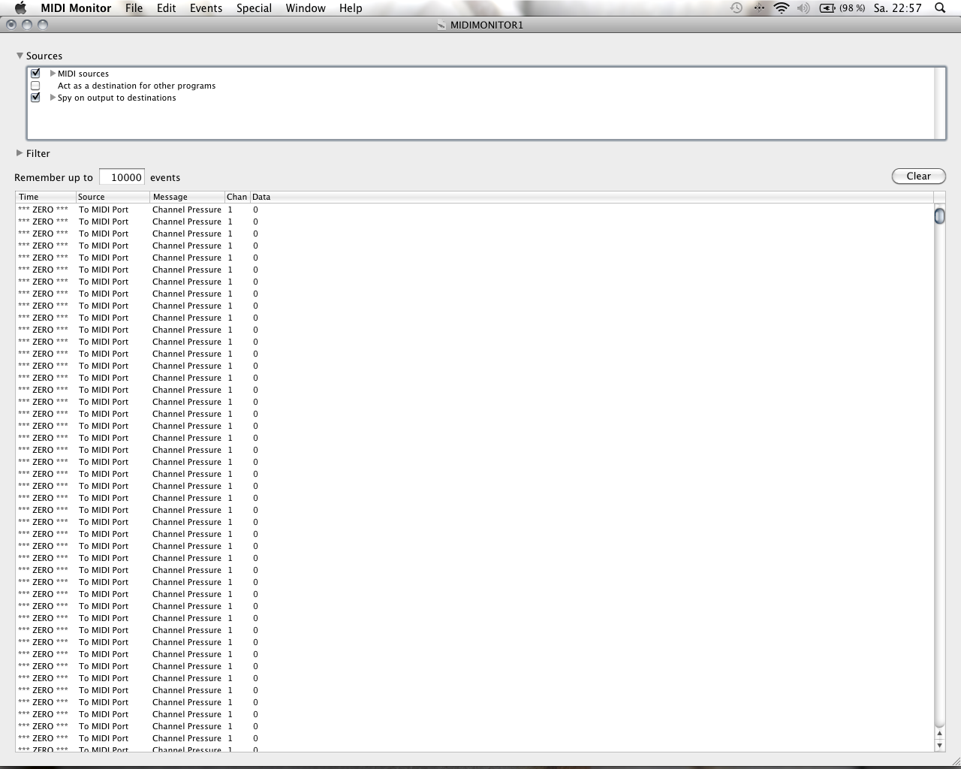Viewport: 961px width, 769px height.
Task: Expand Spy on output to destinations list
Action: pyautogui.click(x=53, y=98)
